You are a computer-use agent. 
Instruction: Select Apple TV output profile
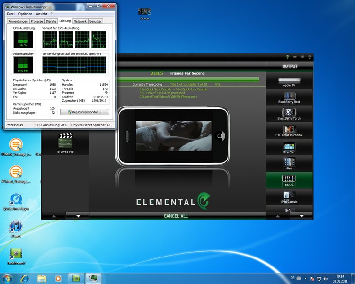289,81
